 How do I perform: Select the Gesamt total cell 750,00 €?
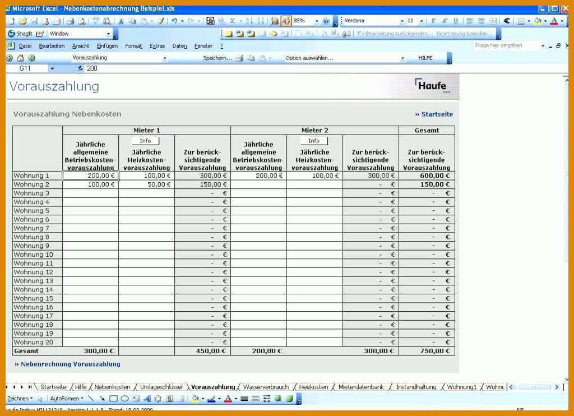point(427,351)
